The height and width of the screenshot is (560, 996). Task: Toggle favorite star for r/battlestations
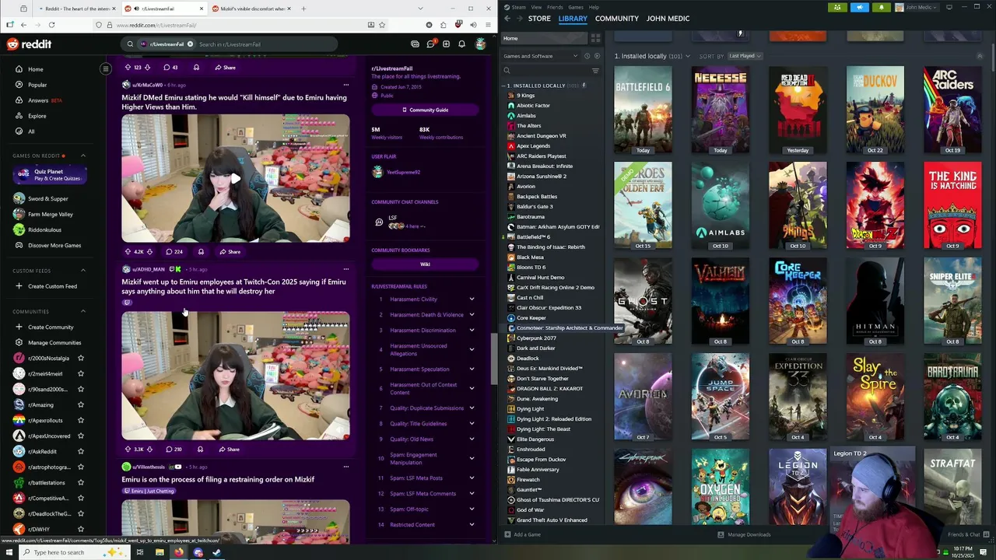(x=80, y=483)
